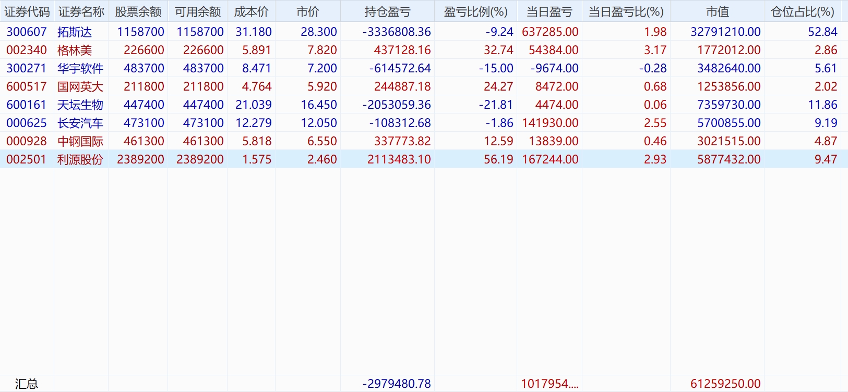Image resolution: width=848 pixels, height=392 pixels.
Task: Click 利源股份 holding profit 2113483.10
Action: (x=399, y=159)
